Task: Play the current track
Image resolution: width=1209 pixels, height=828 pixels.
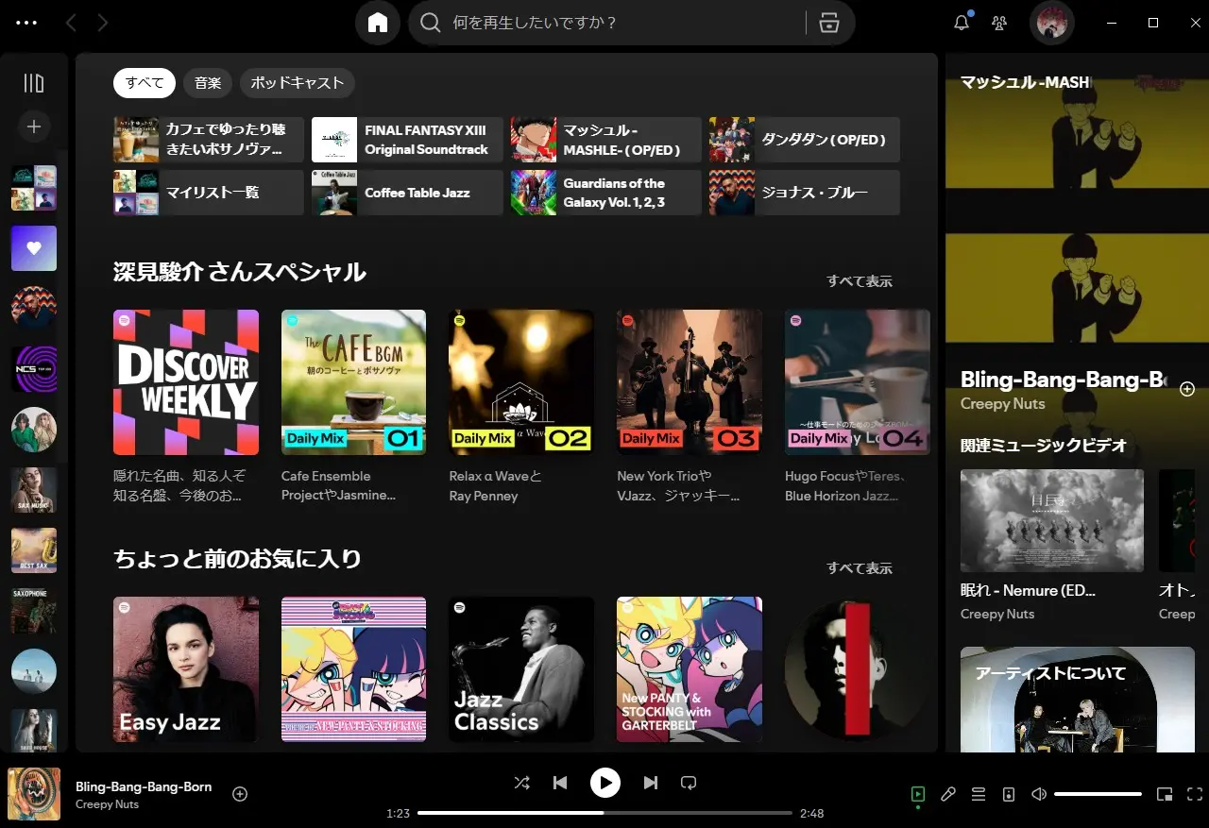Action: click(x=605, y=783)
